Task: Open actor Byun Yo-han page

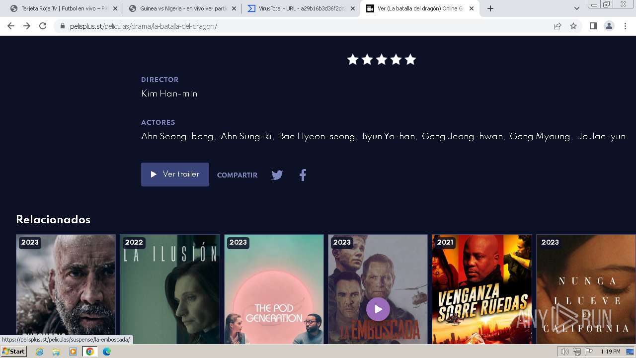Action: coord(389,136)
